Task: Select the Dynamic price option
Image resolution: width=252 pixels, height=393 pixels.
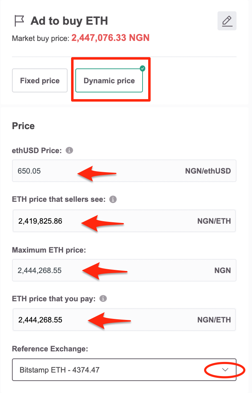Action: coord(109,80)
